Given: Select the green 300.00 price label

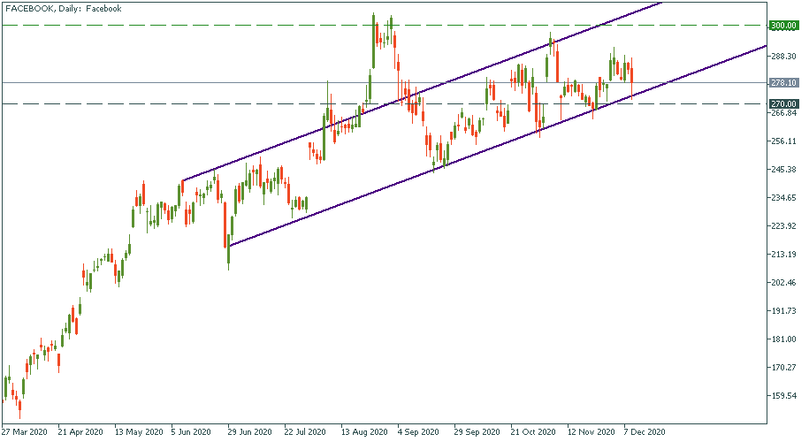Looking at the screenshot, I should pyautogui.click(x=784, y=26).
